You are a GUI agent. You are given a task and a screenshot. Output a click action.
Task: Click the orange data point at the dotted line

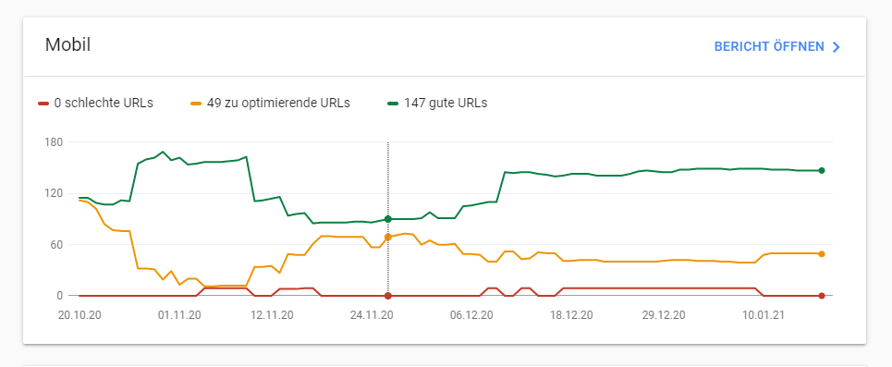(388, 237)
